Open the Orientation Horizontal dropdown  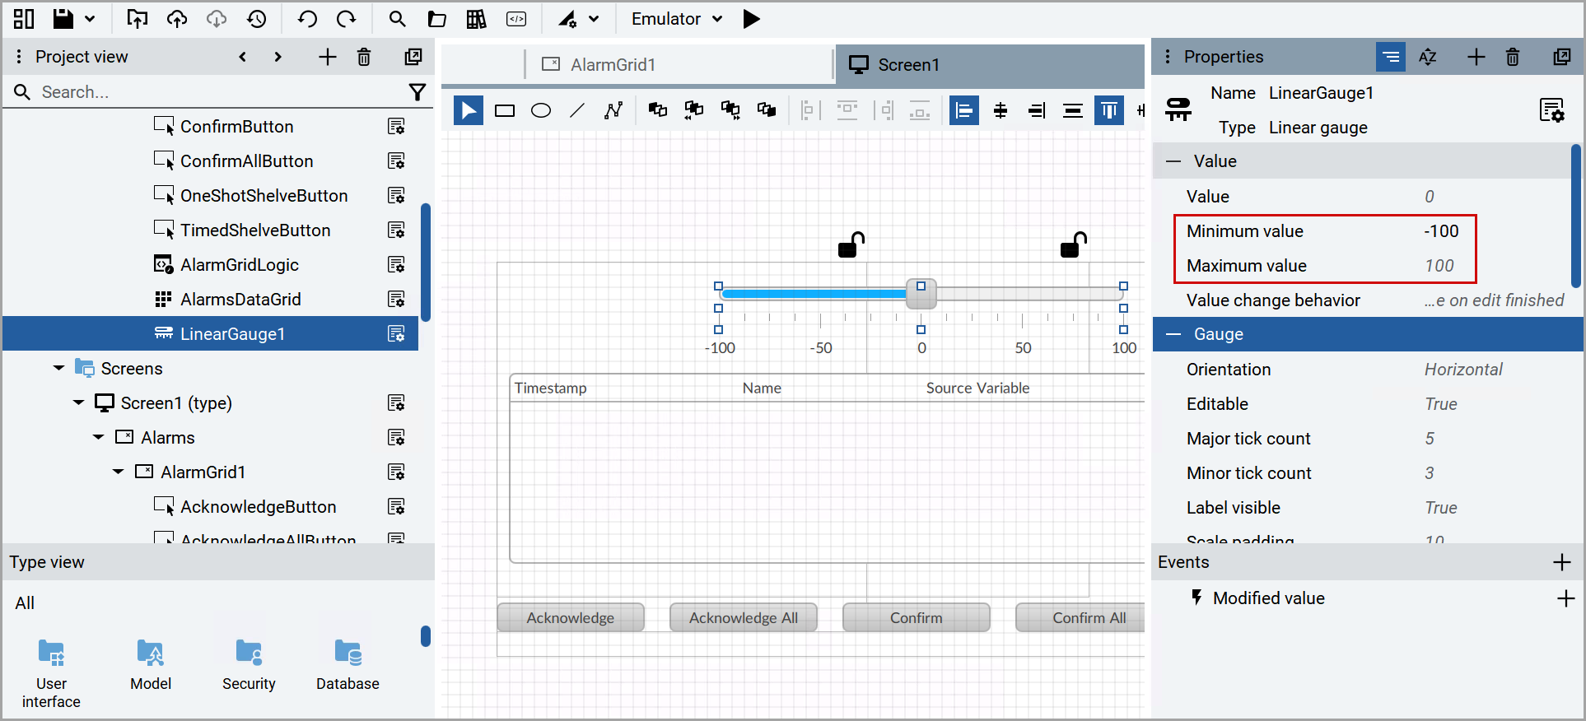[1463, 370]
